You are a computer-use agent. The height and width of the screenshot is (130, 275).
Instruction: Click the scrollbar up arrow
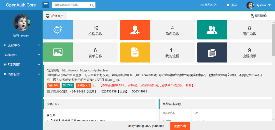point(273,22)
